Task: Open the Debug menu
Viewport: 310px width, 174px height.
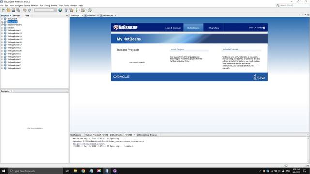Action: coord(47,5)
